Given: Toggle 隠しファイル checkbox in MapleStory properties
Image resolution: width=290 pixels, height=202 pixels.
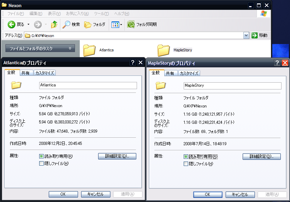Looking at the screenshot, I should point(186,164).
